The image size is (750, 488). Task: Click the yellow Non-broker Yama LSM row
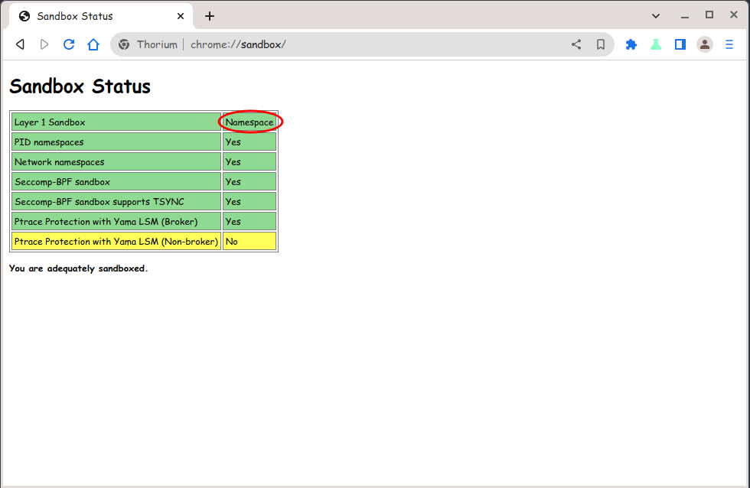[116, 241]
